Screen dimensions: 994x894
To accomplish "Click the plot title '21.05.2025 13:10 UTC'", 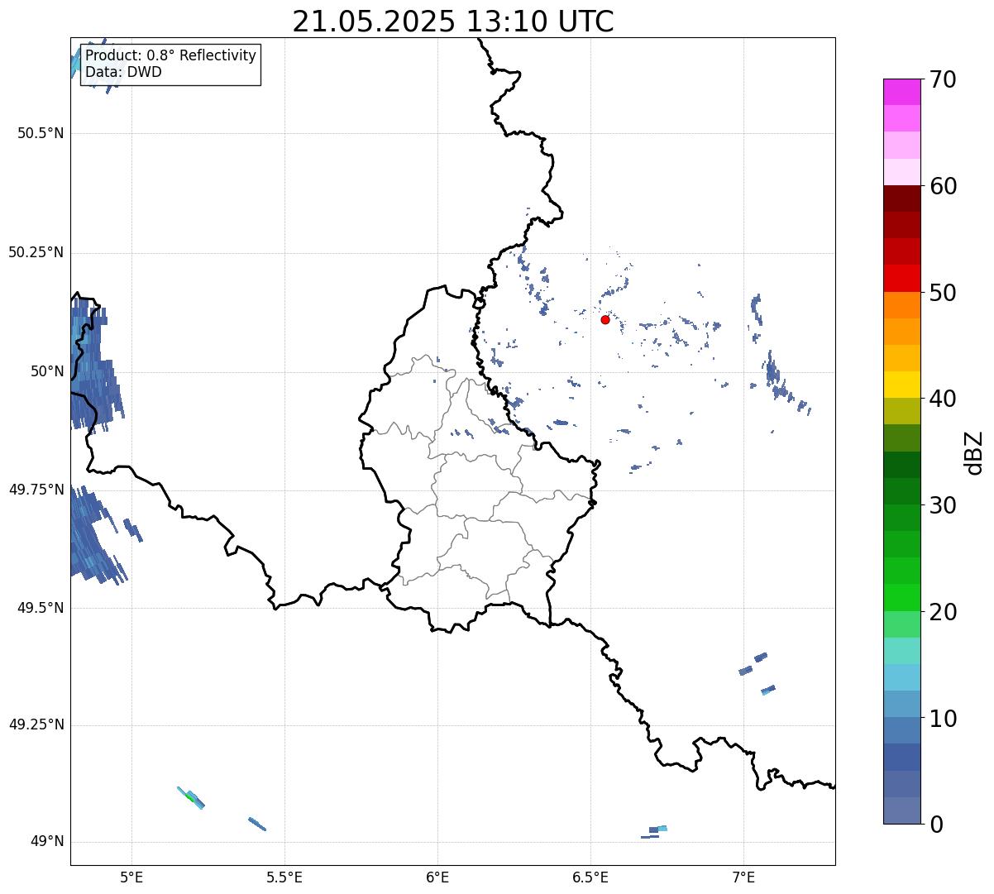I will (x=453, y=22).
